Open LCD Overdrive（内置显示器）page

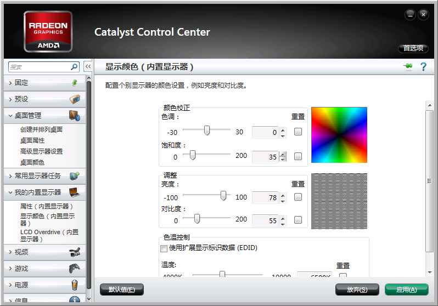49,236
